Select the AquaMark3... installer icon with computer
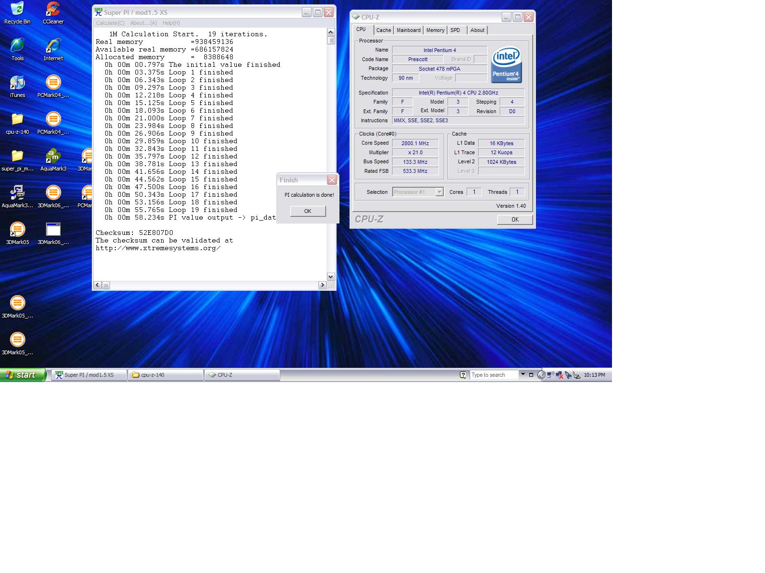Image resolution: width=765 pixels, height=573 pixels. click(x=17, y=196)
